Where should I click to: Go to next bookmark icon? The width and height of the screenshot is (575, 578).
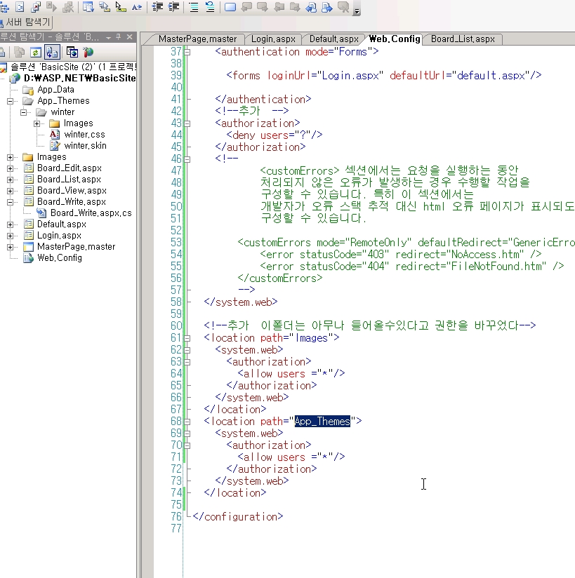pyautogui.click(x=263, y=7)
